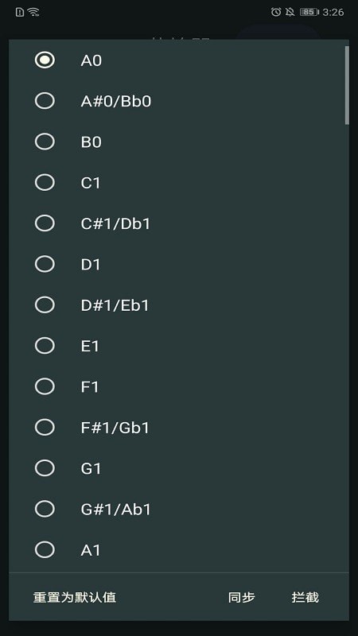Tap the Wi-Fi status icon
This screenshot has width=358, height=636.
[33, 12]
